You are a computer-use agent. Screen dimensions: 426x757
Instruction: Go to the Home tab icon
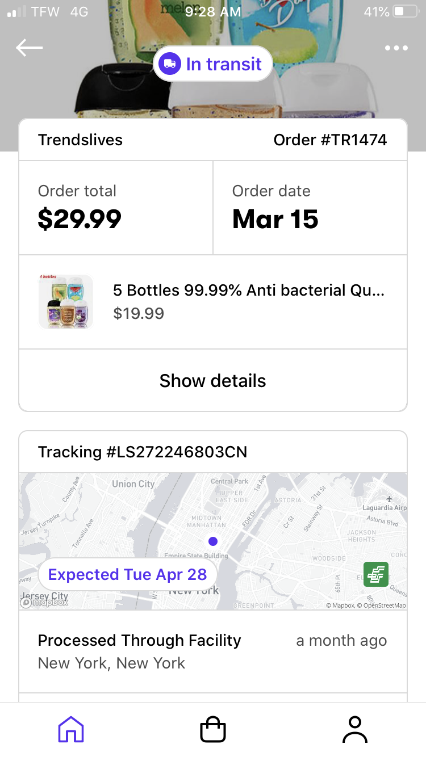[x=71, y=729]
